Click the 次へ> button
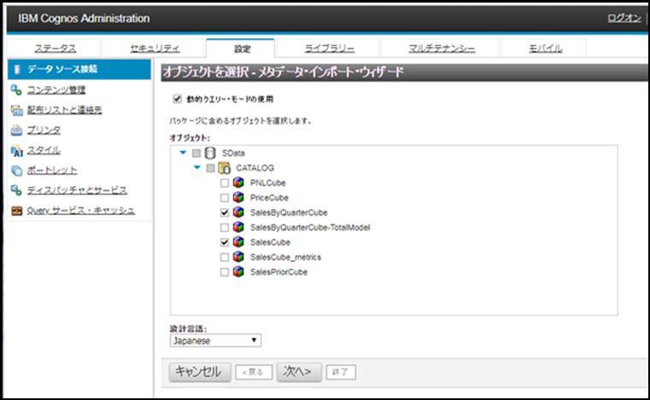650x400 pixels. 299,372
